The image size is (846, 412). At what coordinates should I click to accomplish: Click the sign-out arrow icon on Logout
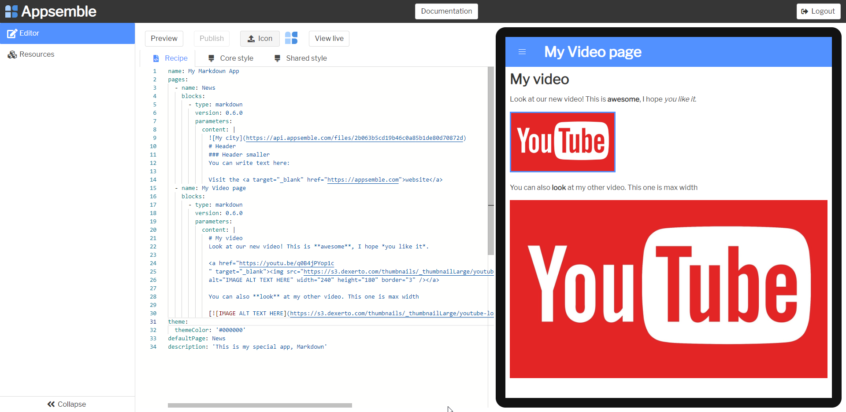point(805,11)
